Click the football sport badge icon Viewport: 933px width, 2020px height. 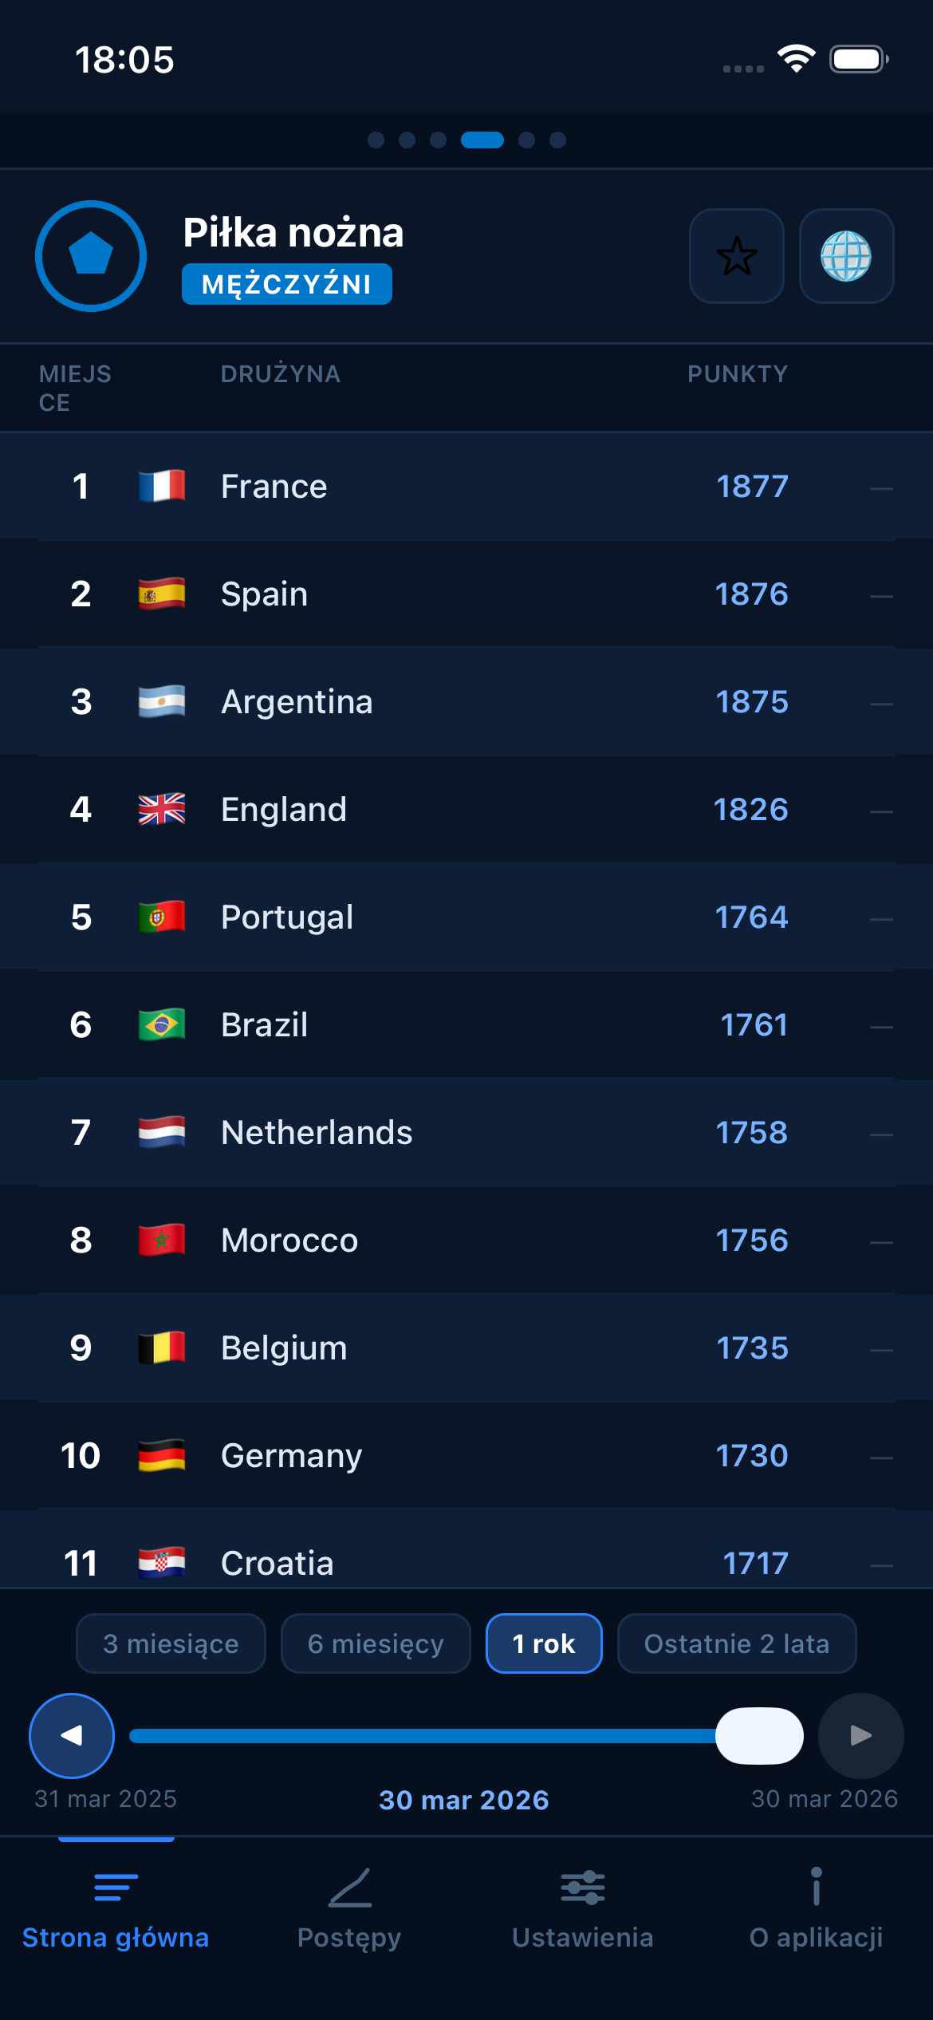[90, 255]
